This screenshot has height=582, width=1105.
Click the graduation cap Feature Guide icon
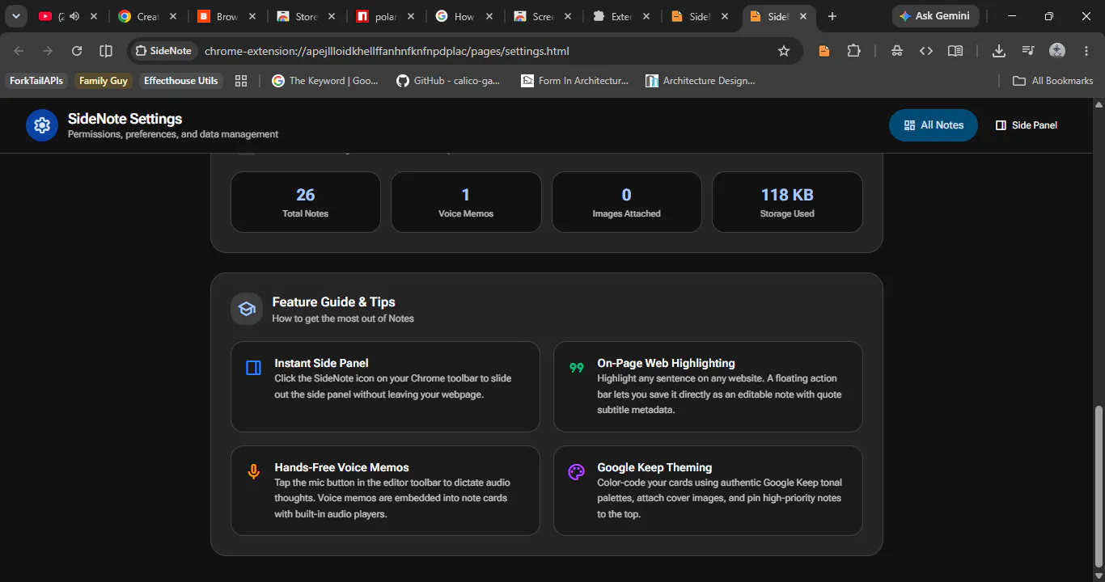coord(247,309)
